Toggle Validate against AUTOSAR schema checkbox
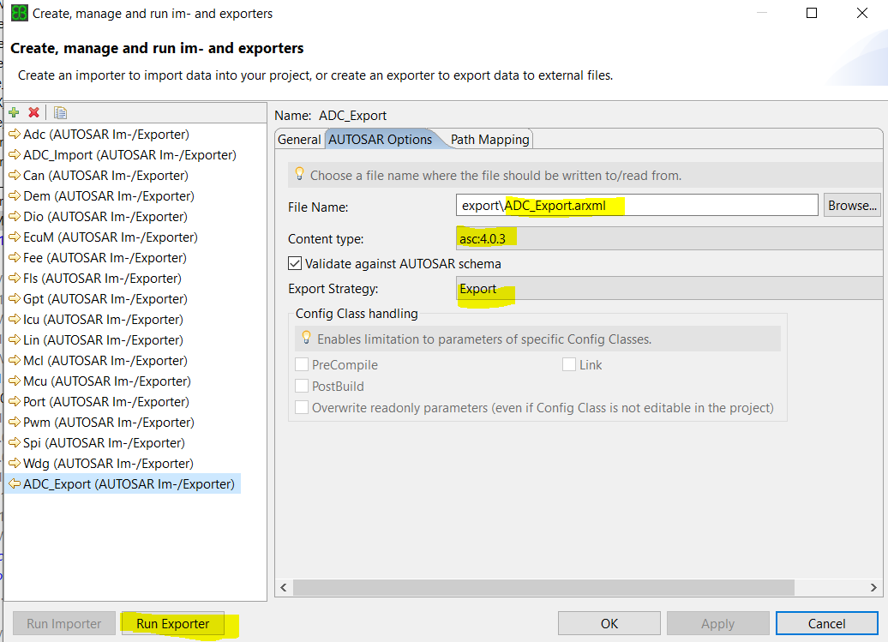888x642 pixels. (x=295, y=263)
